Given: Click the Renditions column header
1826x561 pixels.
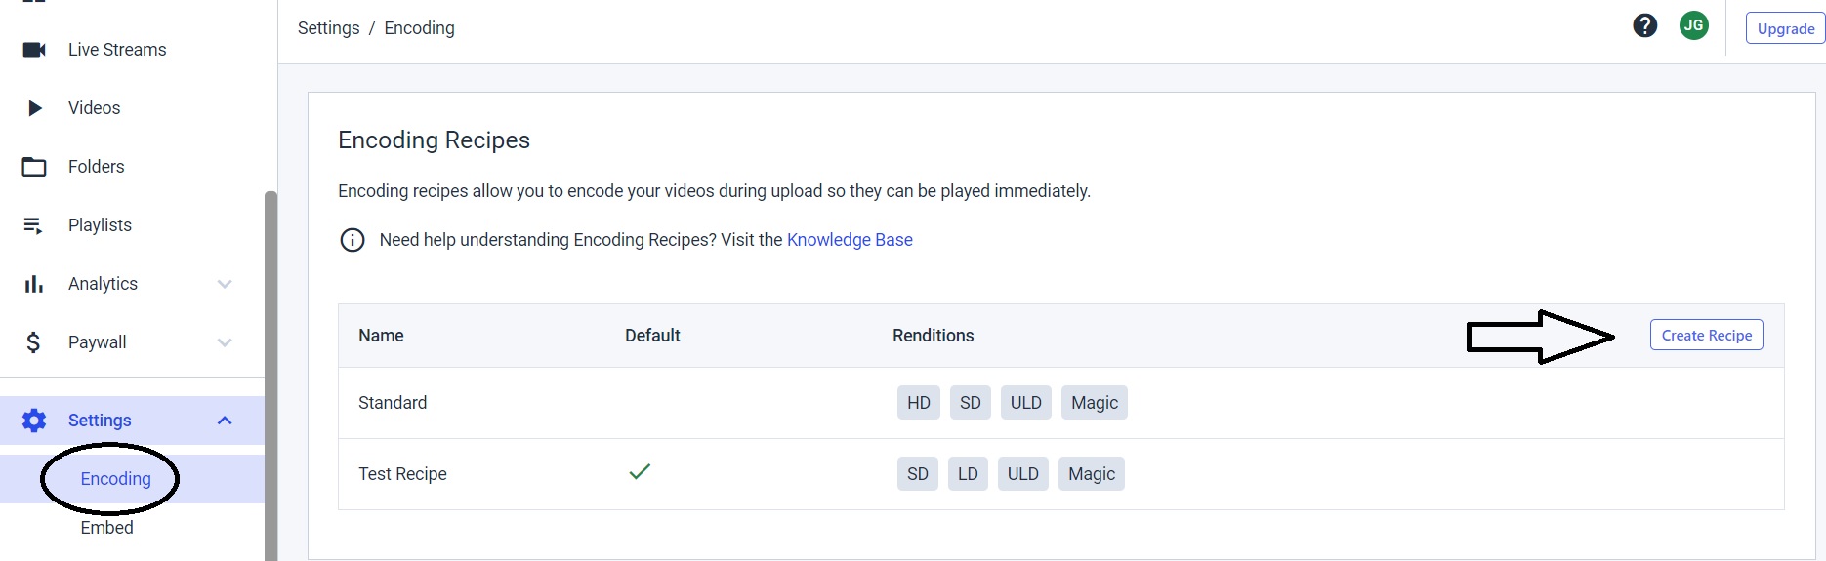Looking at the screenshot, I should click(933, 336).
